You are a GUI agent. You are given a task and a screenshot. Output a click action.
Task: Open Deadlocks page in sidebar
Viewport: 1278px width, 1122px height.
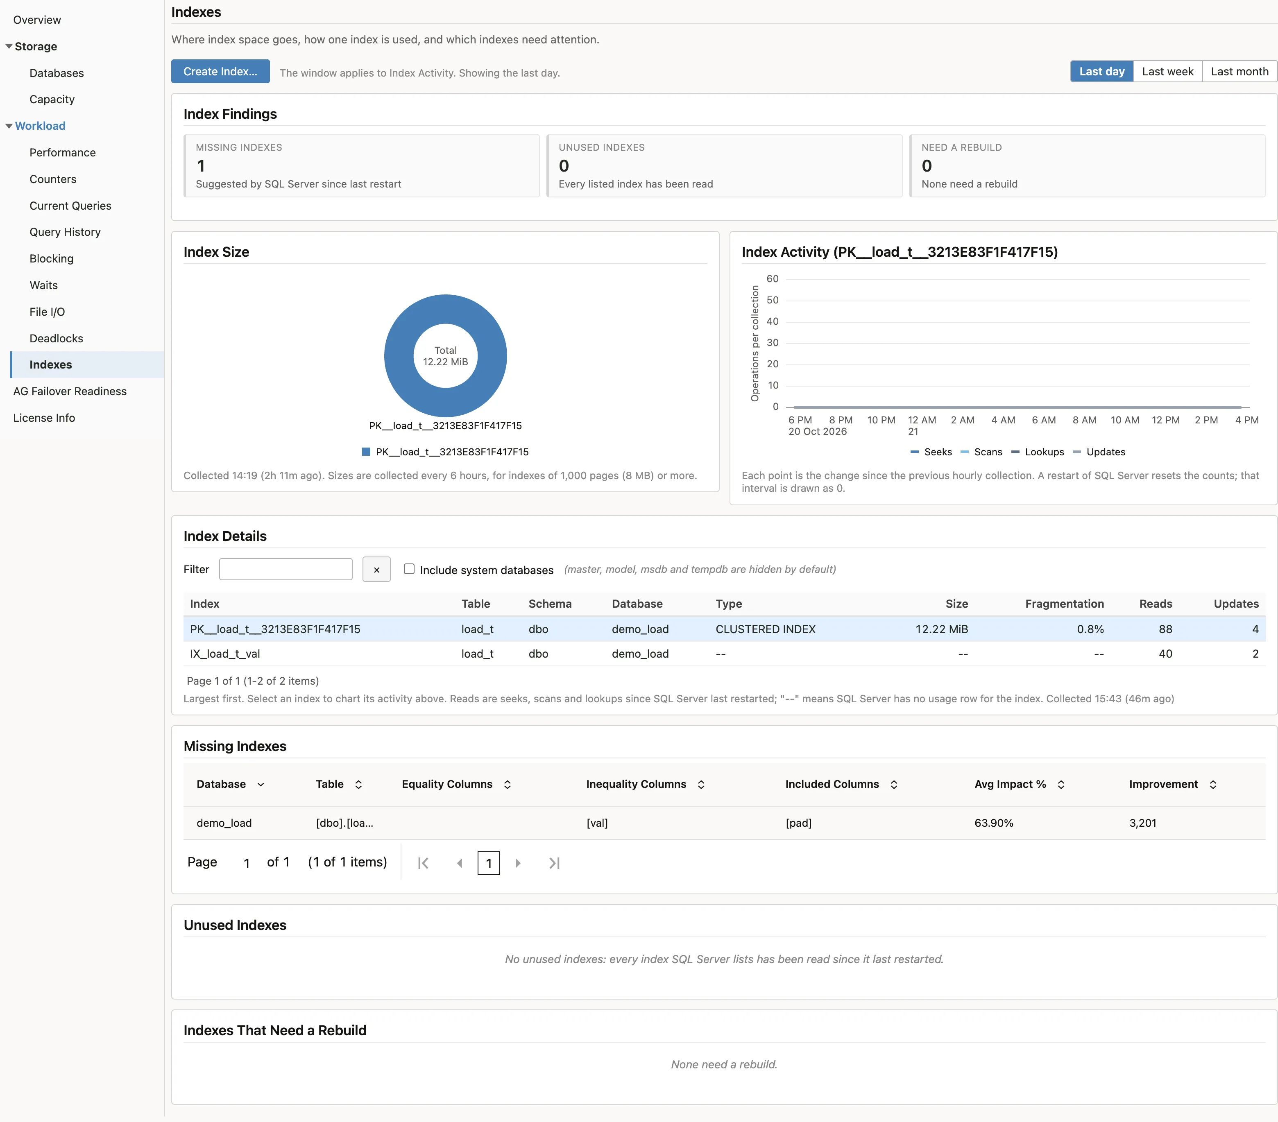56,338
